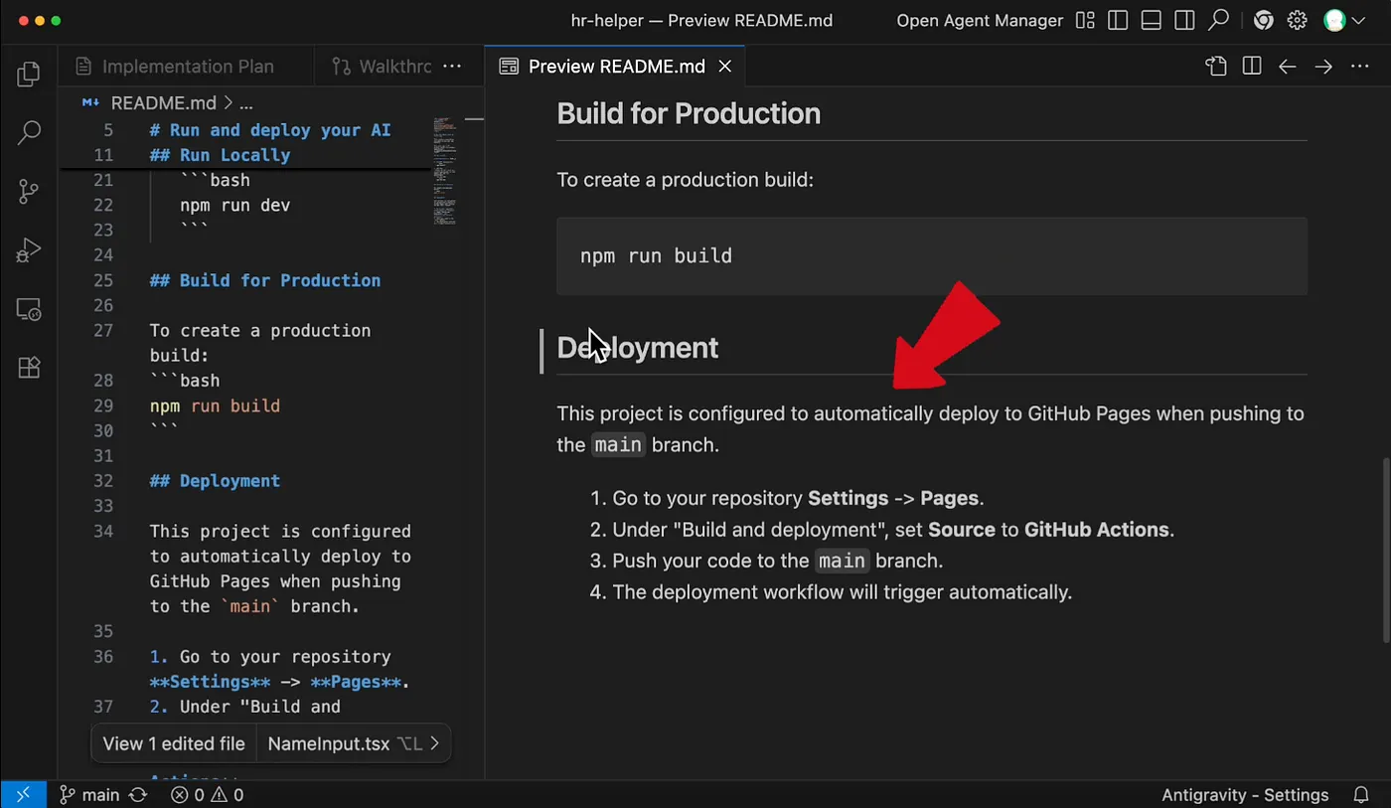Image resolution: width=1391 pixels, height=808 pixels.
Task: Click the Show Source icon for README preview
Action: [1216, 67]
